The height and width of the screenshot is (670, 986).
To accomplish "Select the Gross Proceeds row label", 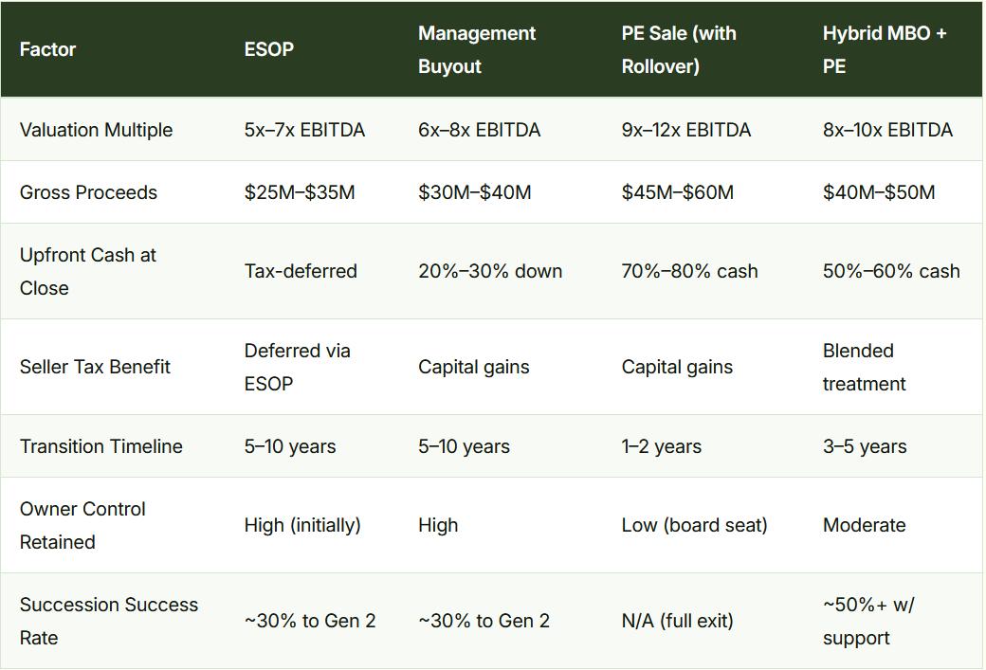I will (89, 192).
